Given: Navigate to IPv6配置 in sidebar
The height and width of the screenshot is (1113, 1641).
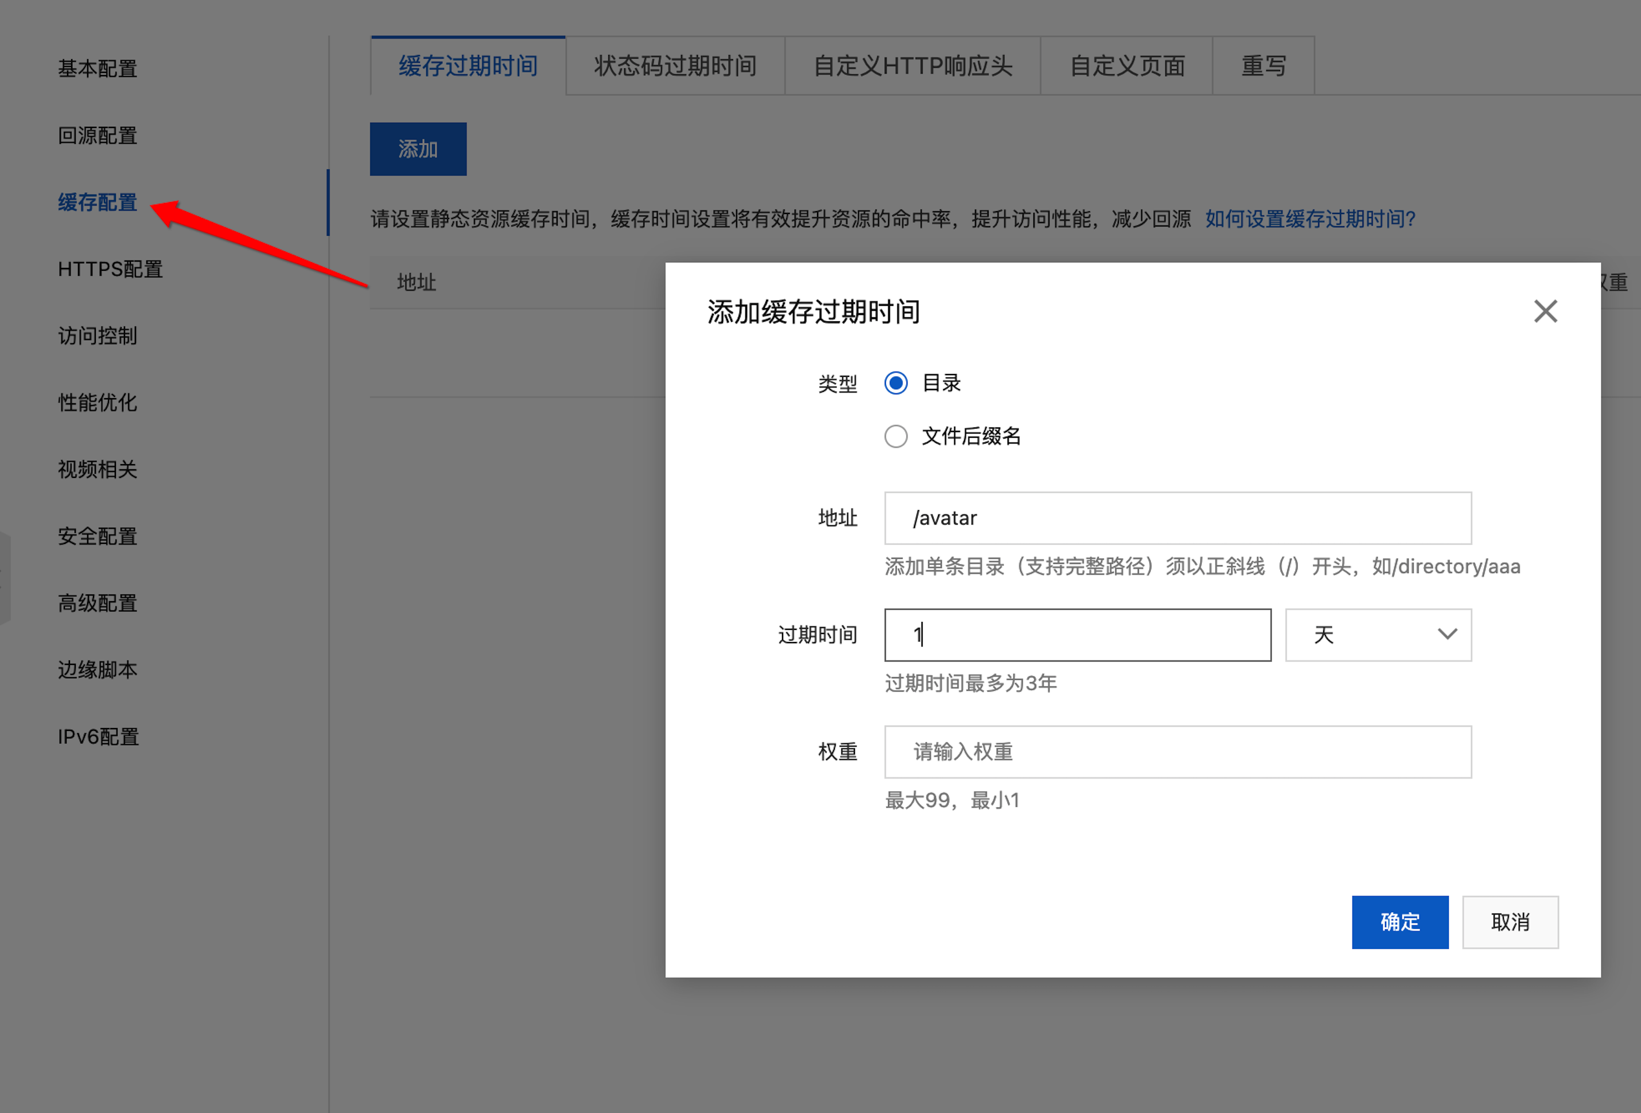Looking at the screenshot, I should tap(98, 737).
